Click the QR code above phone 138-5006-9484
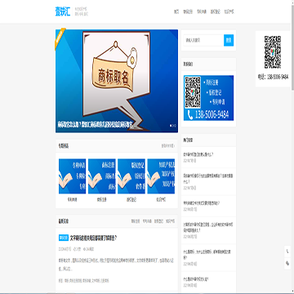The height and width of the screenshot is (294, 294). click(x=273, y=52)
